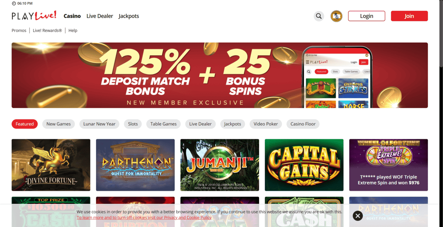This screenshot has height=227, width=443.
Task: Dismiss the cookie notice with X
Action: [358, 216]
